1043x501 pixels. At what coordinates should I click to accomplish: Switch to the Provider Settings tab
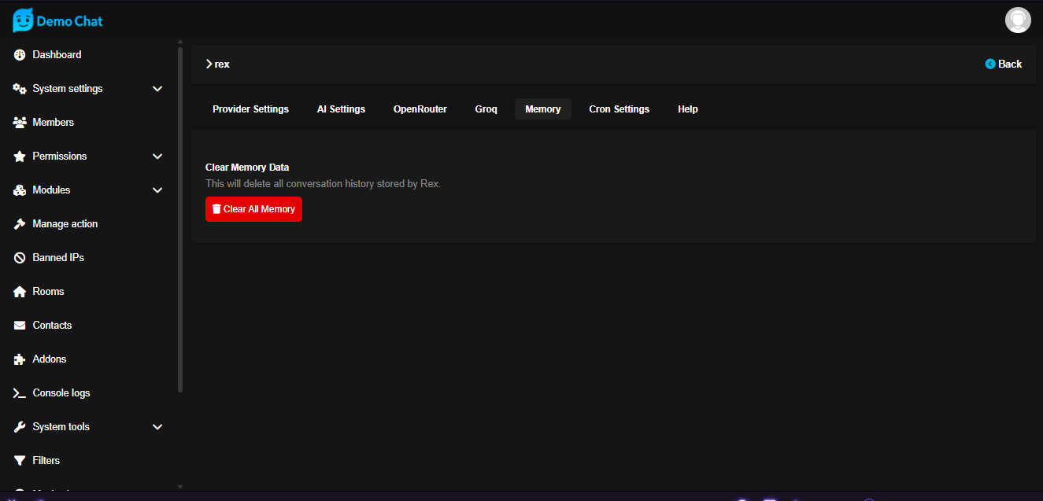(x=250, y=109)
